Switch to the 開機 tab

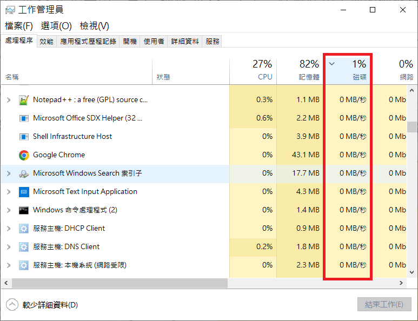coord(130,41)
